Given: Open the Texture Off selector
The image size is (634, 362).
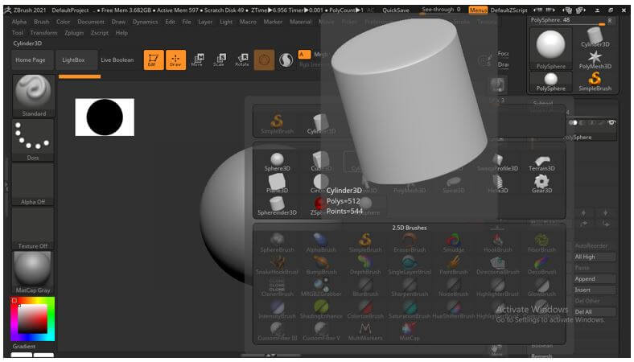Looking at the screenshot, I should coord(33,228).
